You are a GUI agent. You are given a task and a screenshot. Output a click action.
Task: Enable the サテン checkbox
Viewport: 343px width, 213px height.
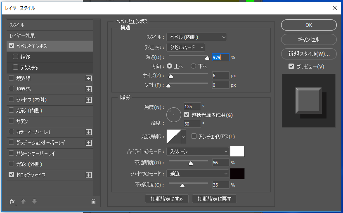point(12,121)
